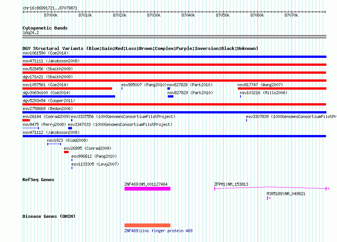
Task: Select the dgv3063n100 (Coe2014) blue bar
Action: tap(69, 96)
